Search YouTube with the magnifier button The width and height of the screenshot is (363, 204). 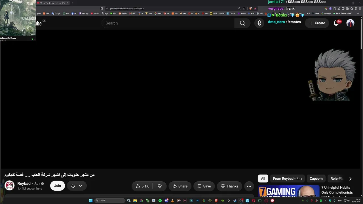pos(242,23)
